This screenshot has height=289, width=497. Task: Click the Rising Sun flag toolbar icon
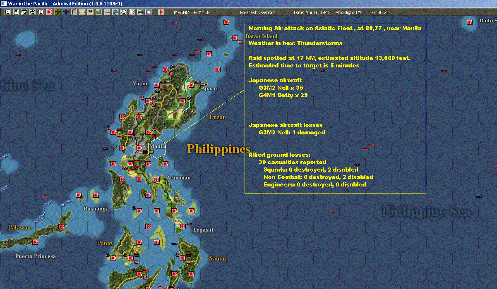point(49,12)
